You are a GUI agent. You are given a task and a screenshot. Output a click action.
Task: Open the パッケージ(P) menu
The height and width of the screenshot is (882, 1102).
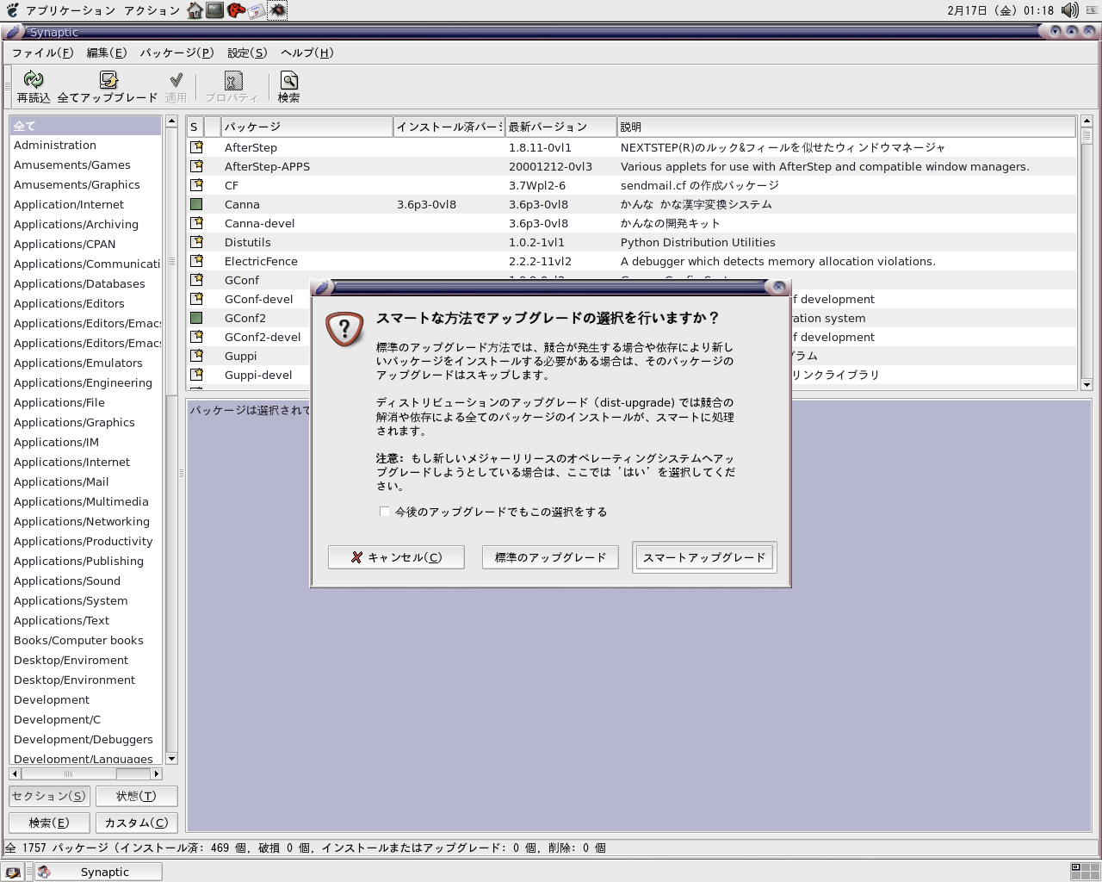(x=176, y=53)
